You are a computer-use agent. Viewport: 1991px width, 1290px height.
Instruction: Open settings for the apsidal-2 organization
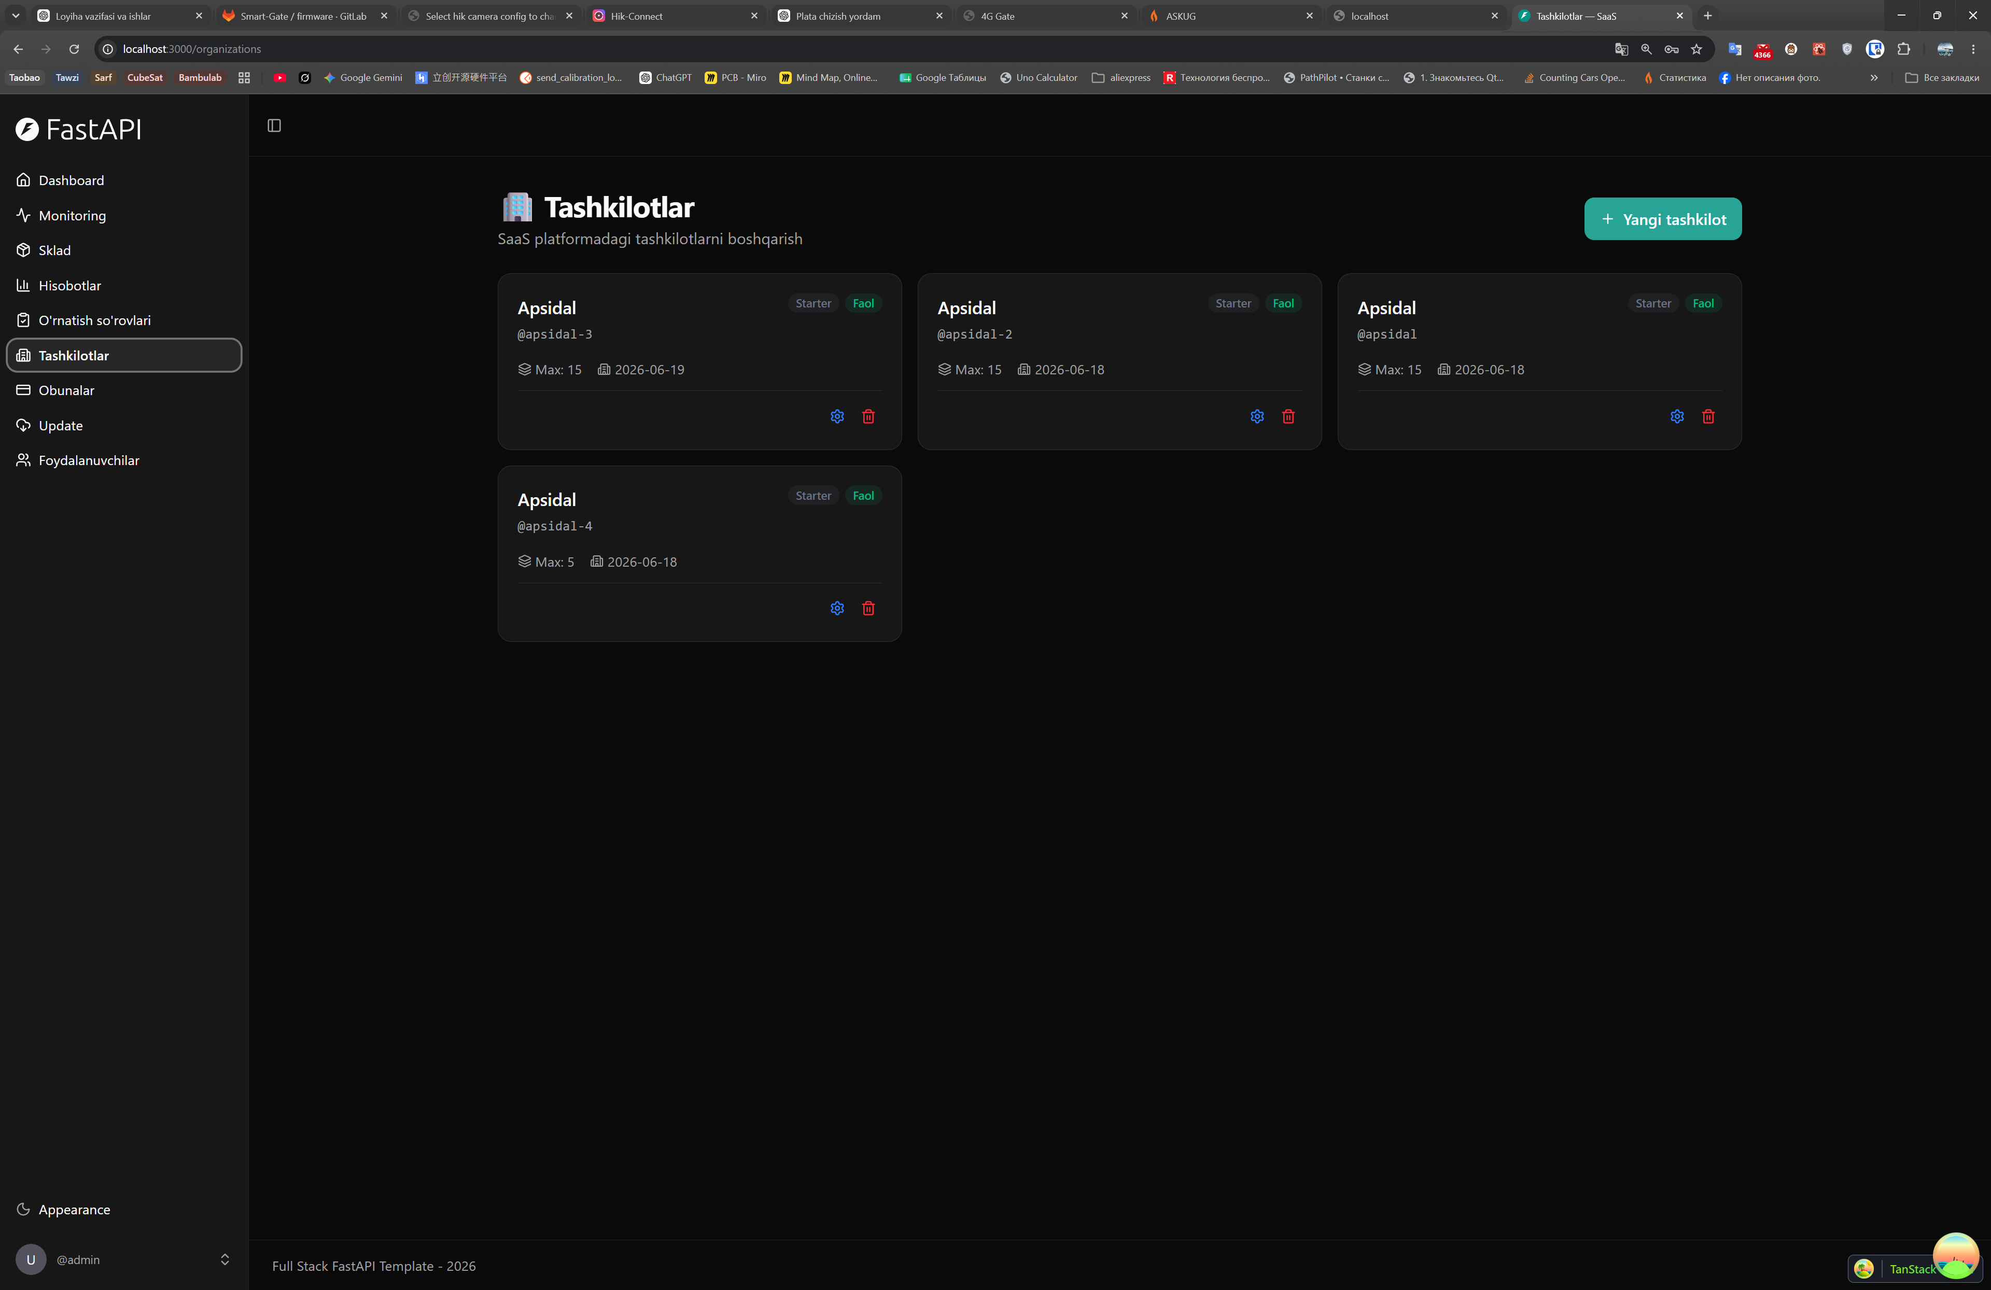point(1256,417)
